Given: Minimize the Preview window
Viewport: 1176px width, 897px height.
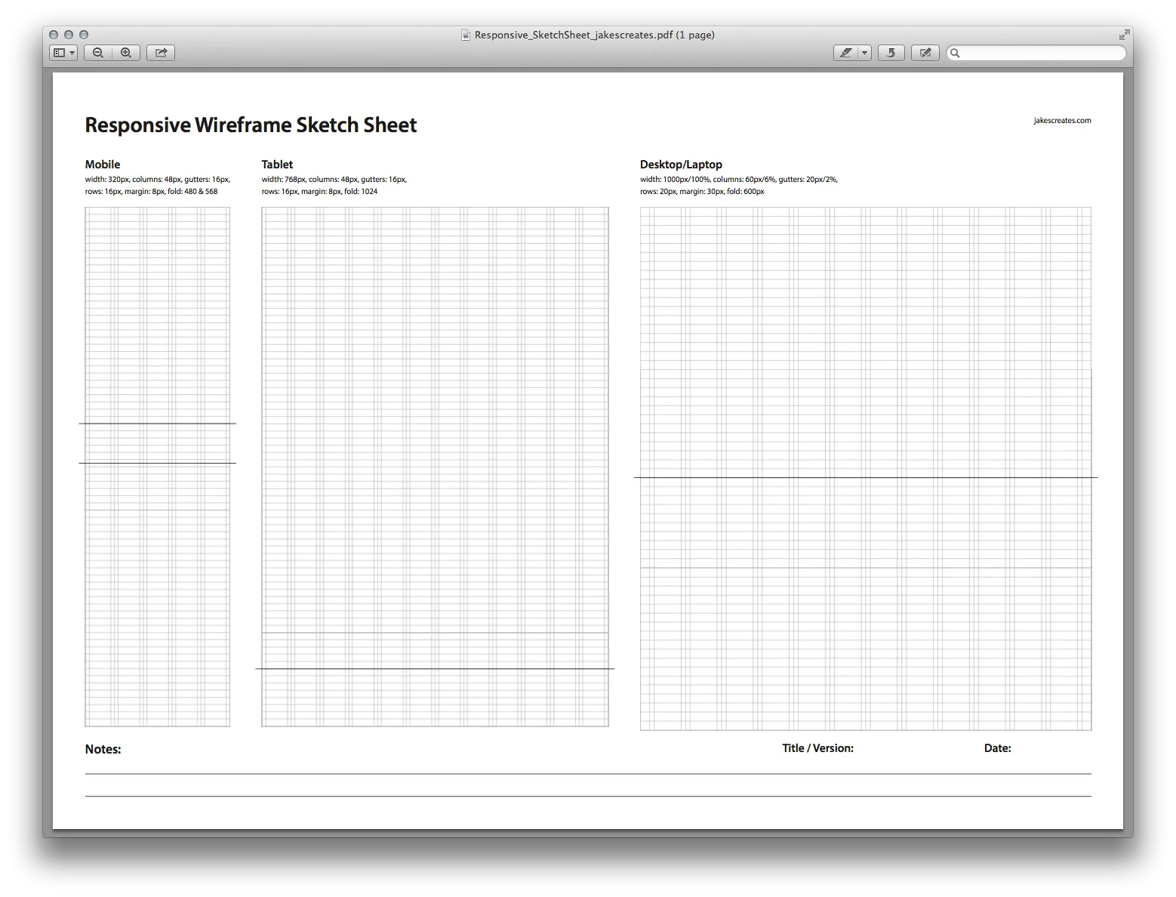Looking at the screenshot, I should pos(69,35).
